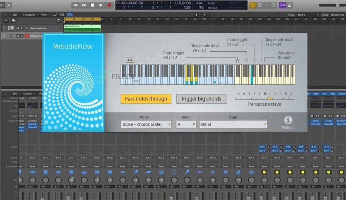The width and height of the screenshot is (346, 200).
Task: Toggle the Pass notes through button
Action: (146, 99)
